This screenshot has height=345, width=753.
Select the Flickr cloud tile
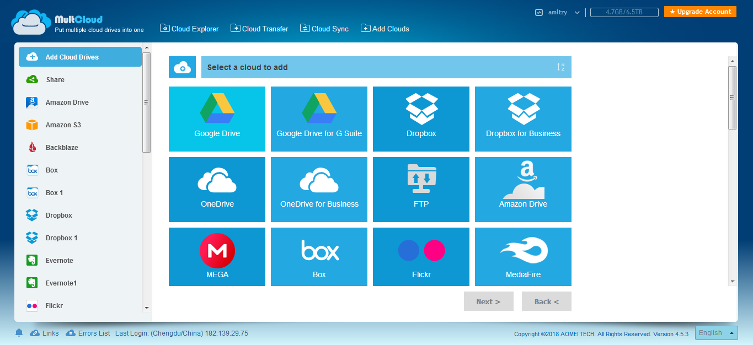(421, 257)
